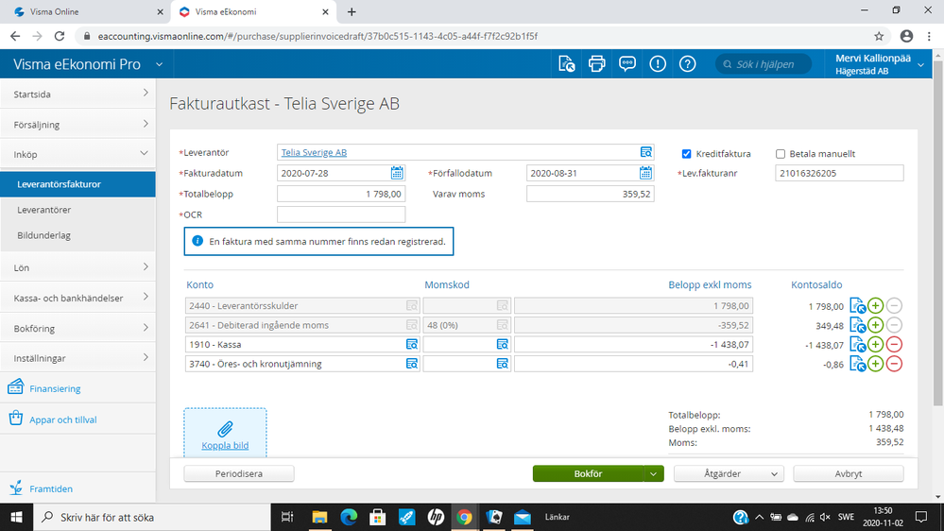The image size is (944, 531).
Task: Open the Mervi Kallionpää user menu arrow
Action: [x=920, y=65]
